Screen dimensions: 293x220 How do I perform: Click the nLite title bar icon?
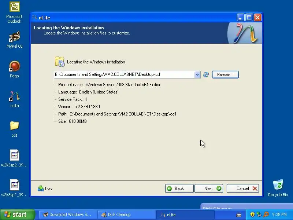(34, 18)
